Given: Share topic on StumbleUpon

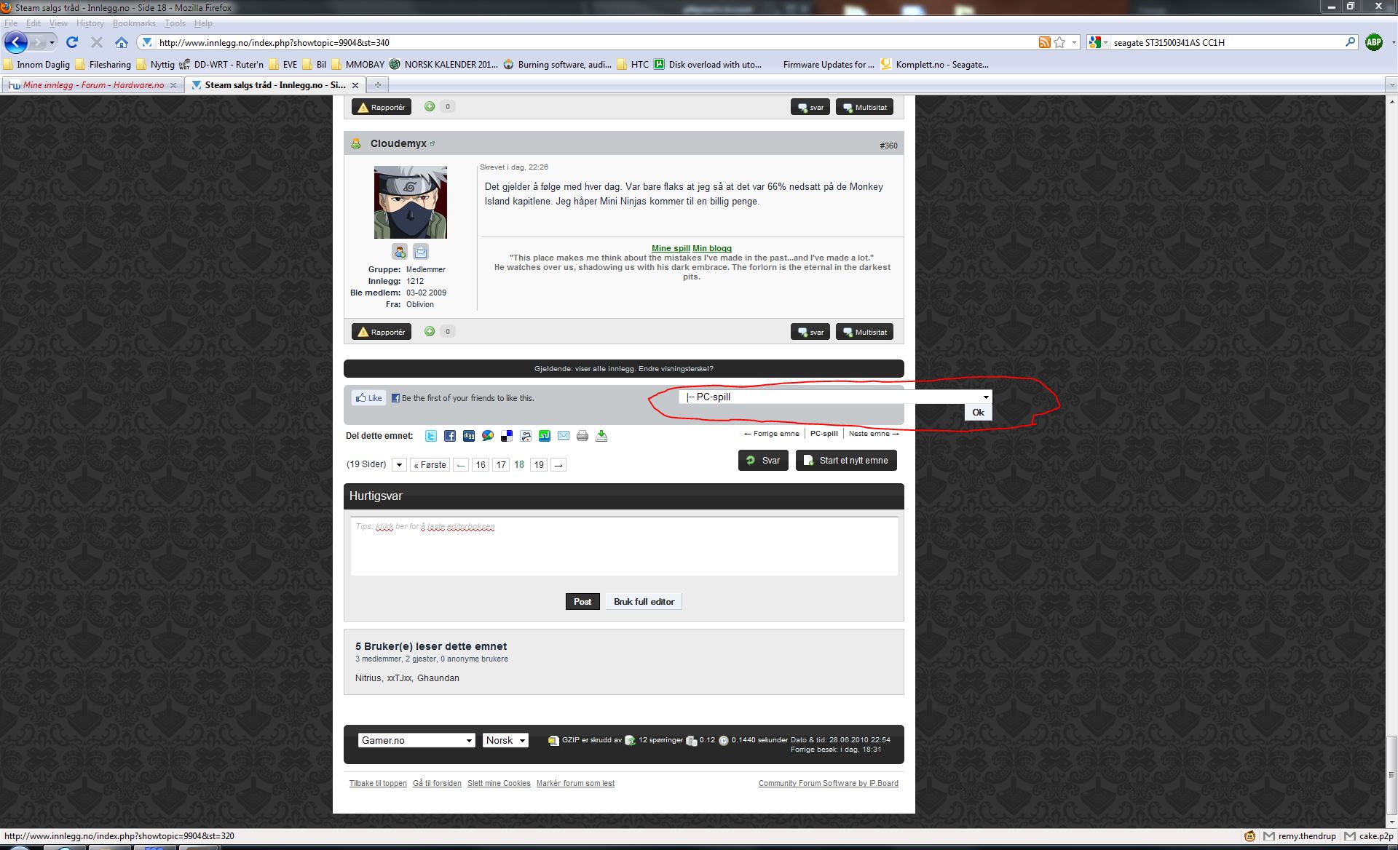Looking at the screenshot, I should [x=545, y=436].
